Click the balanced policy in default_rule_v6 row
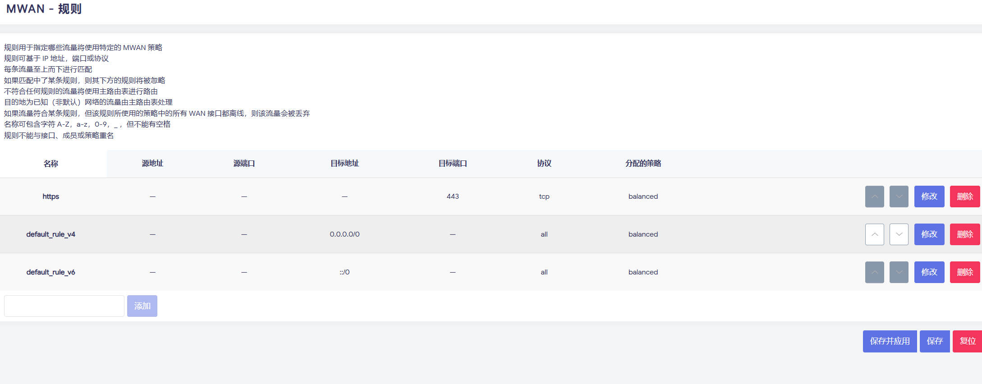This screenshot has width=982, height=384. point(643,272)
